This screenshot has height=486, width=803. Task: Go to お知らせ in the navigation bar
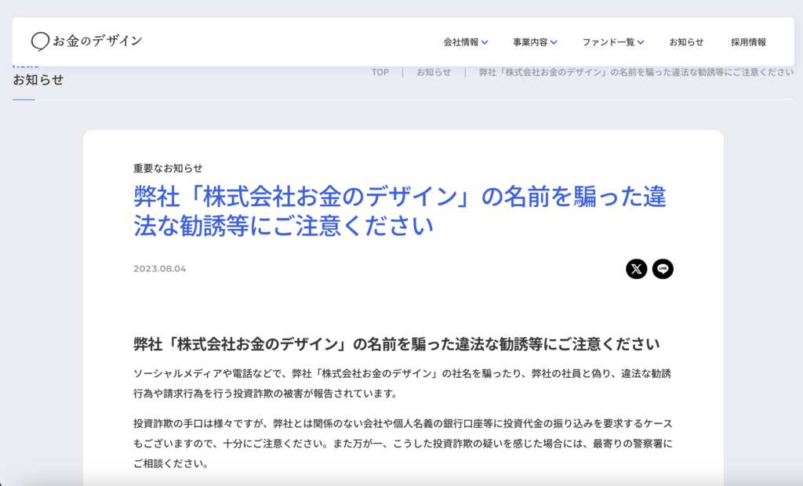(x=686, y=42)
